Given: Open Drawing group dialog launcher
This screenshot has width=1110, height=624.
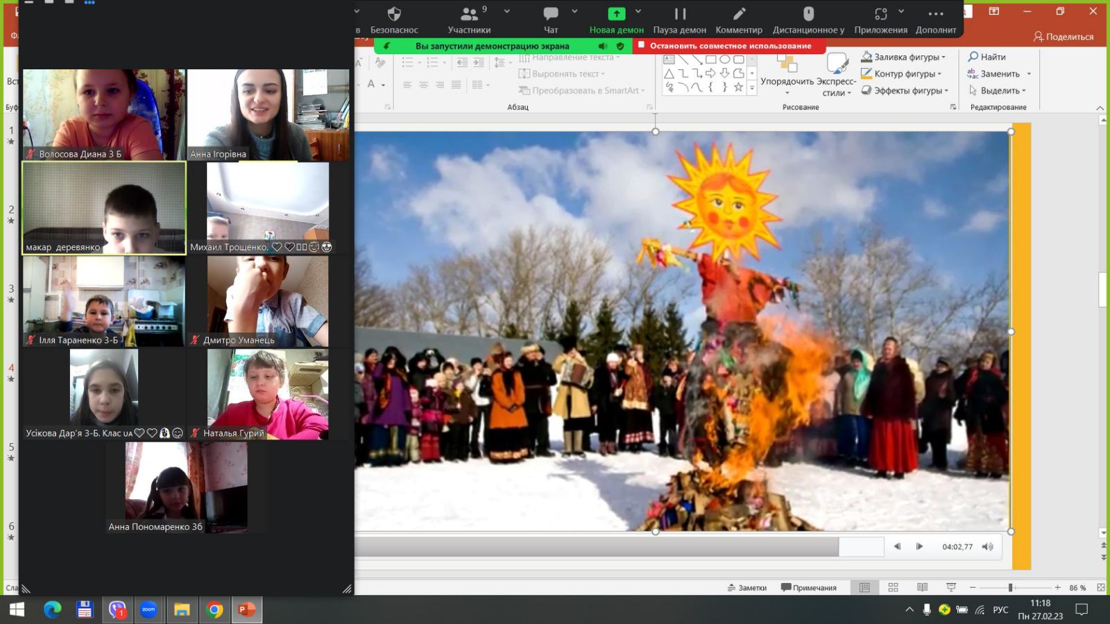Looking at the screenshot, I should click(953, 107).
